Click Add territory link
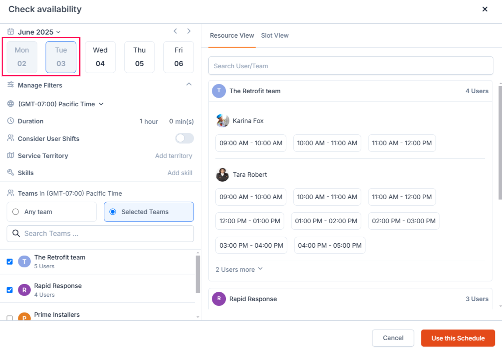 point(173,156)
